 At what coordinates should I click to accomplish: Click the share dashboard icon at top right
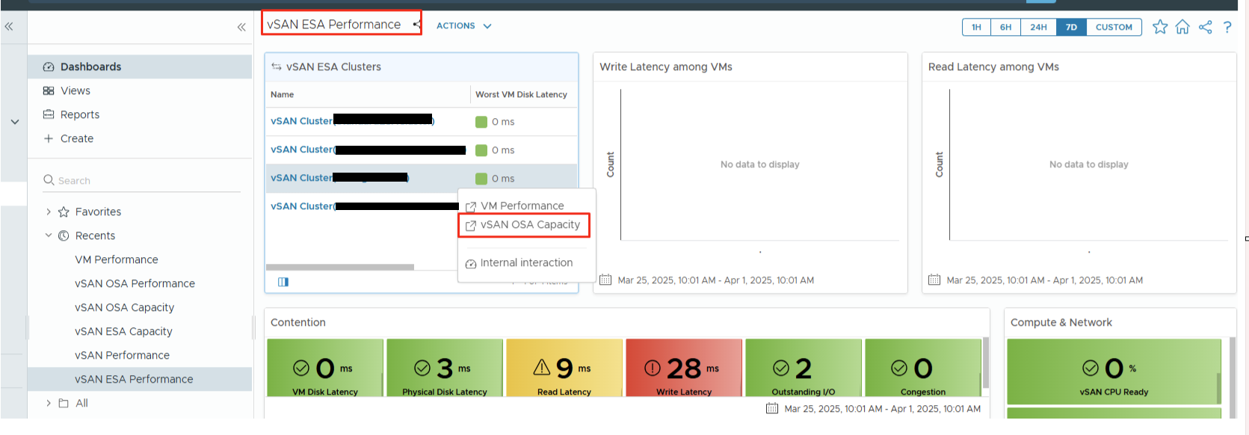point(1205,27)
